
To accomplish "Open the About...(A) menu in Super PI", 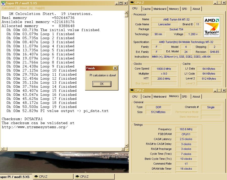I will point(26,8).
